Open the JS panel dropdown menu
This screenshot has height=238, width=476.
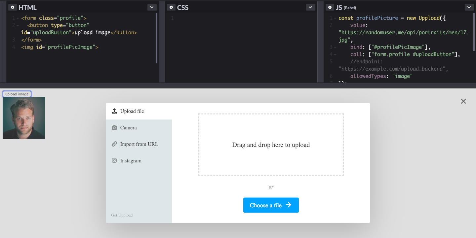(469, 7)
